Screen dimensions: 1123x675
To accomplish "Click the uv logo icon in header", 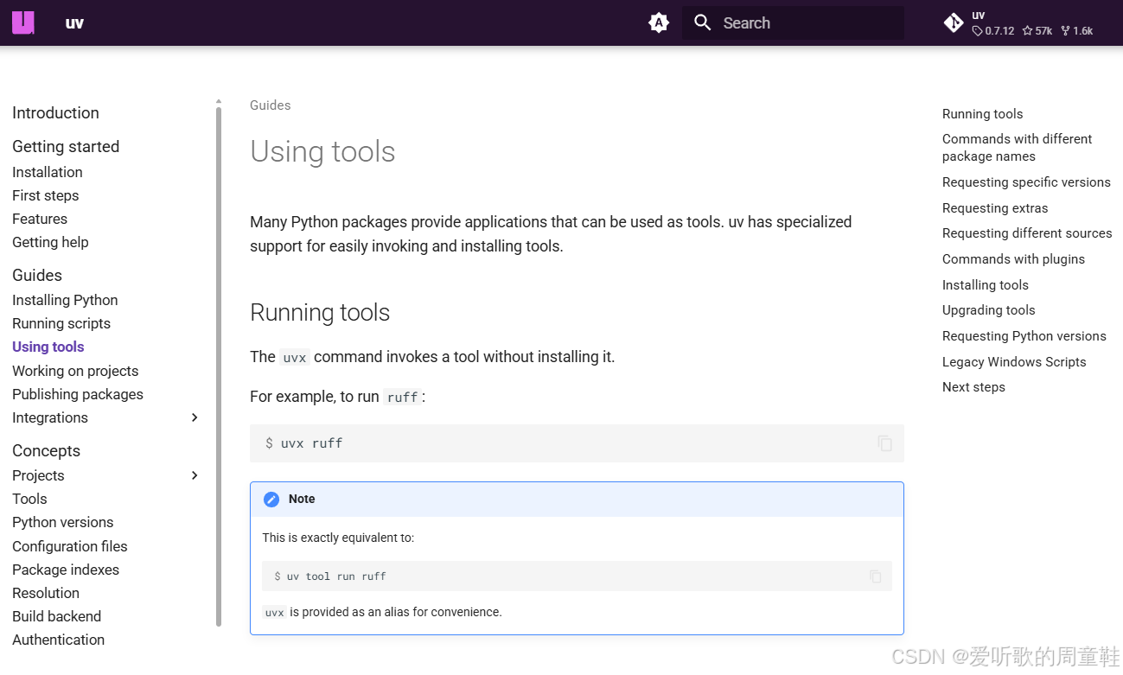I will [23, 22].
